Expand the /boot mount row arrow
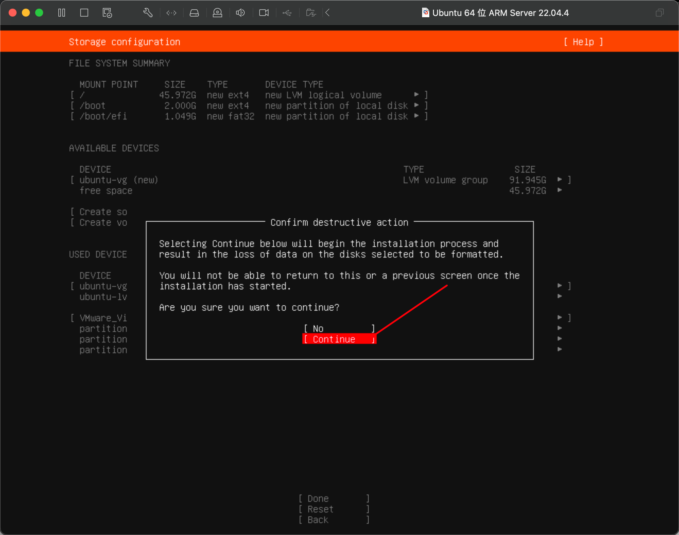The width and height of the screenshot is (679, 535). pyautogui.click(x=416, y=105)
